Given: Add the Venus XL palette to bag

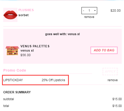Looking at the screenshot, I should 104,50.
